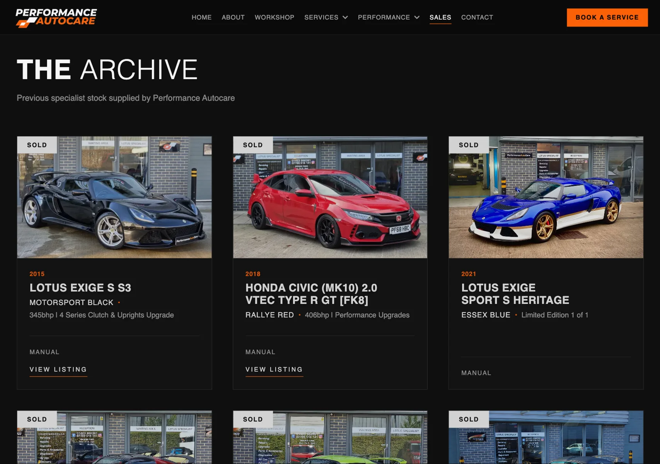This screenshot has height=464, width=660.
Task: Click the Previous specialist stock subtitle
Action: 126,98
